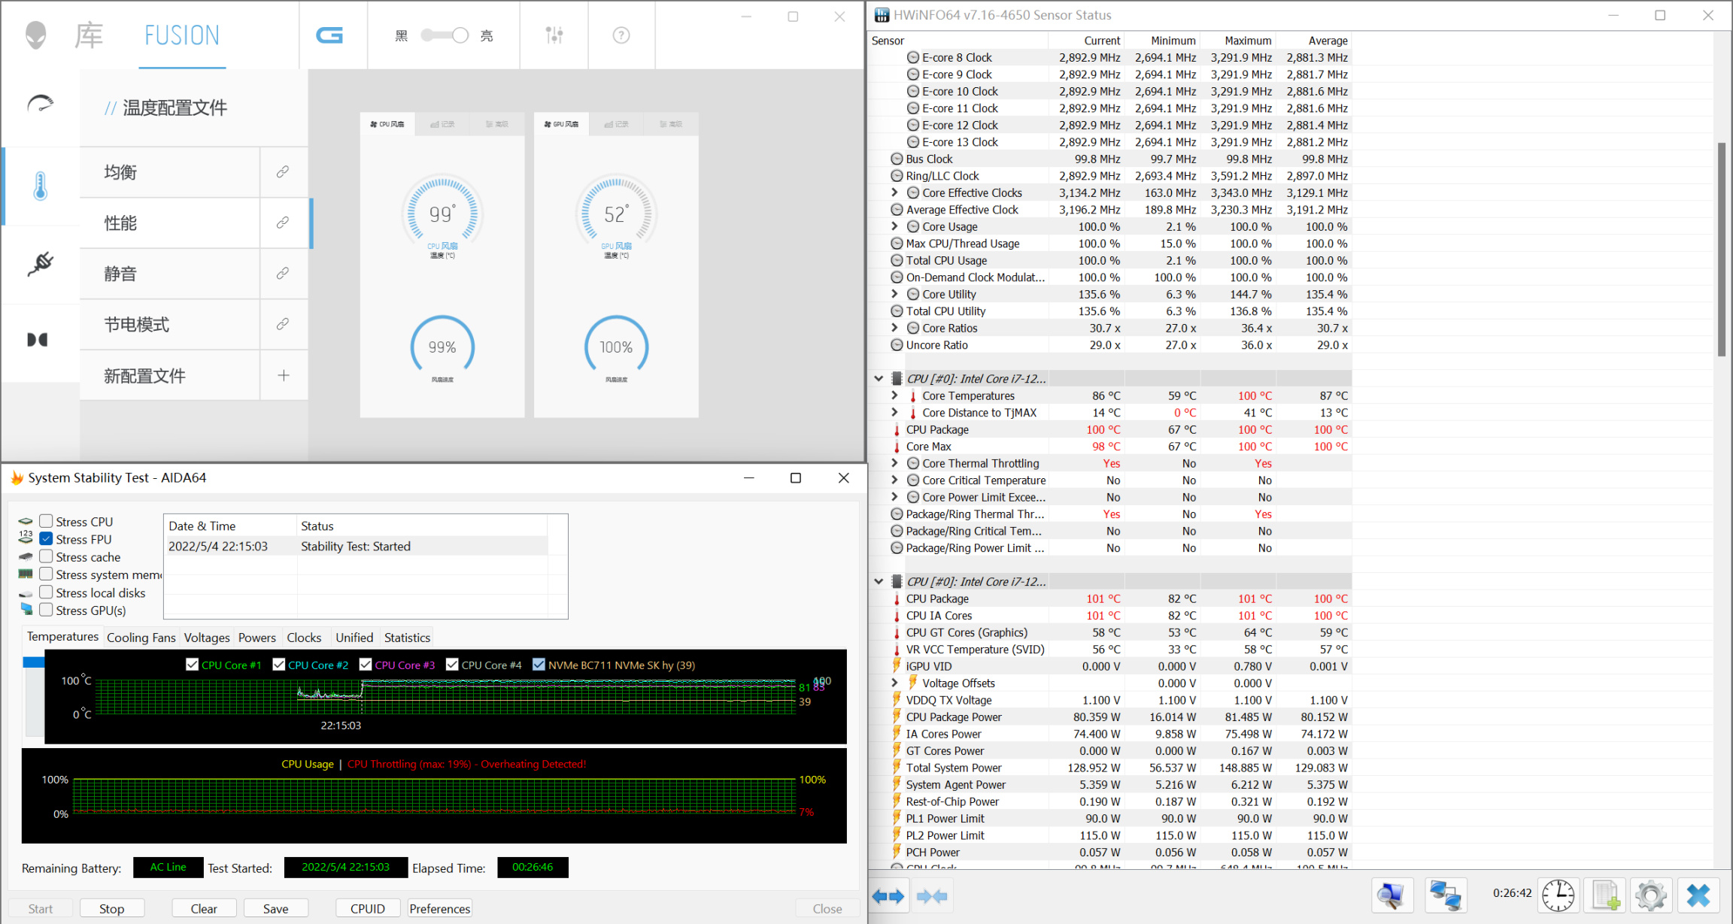
Task: Click the equalizer sliders settings icon
Action: point(554,35)
